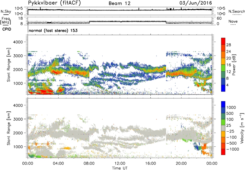245x170 pixels.
Task: Select the text normal (fast stereo) 153
Action: (x=53, y=30)
